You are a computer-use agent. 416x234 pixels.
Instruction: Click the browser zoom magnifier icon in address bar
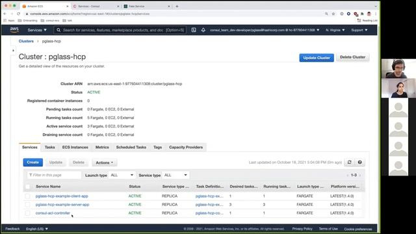[326, 14]
